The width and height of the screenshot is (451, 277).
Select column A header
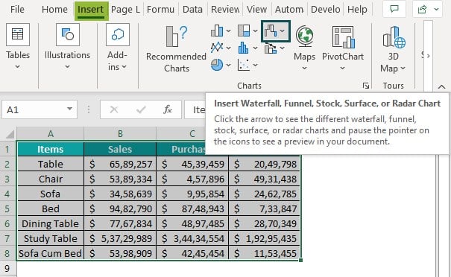coord(51,134)
